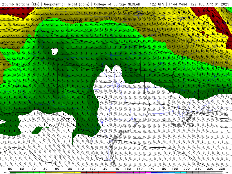Select the cyan swatch just left of 200
This screenshot has width=232, height=174.
point(184,173)
